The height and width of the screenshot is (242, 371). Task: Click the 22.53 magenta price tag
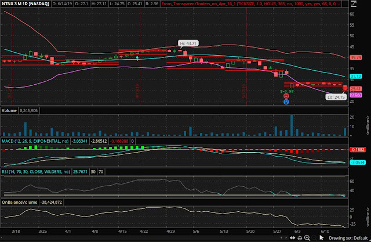coord(356,95)
